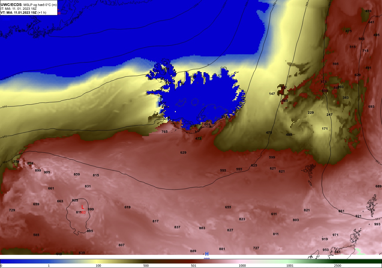Click the 1000 label on the color bar

pyautogui.click(x=242, y=266)
